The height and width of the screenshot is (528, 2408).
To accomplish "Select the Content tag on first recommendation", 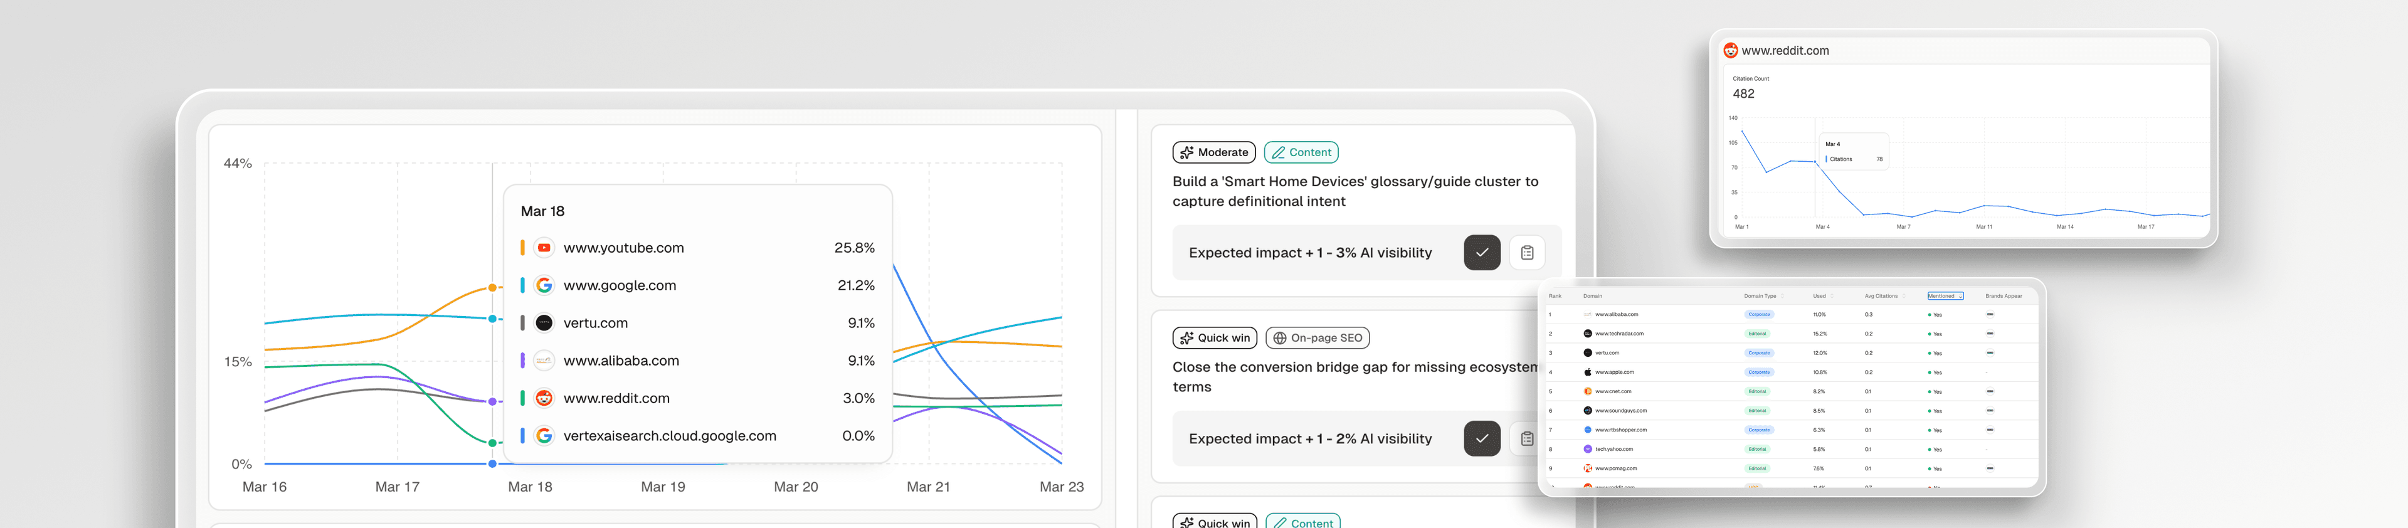I will [1301, 152].
